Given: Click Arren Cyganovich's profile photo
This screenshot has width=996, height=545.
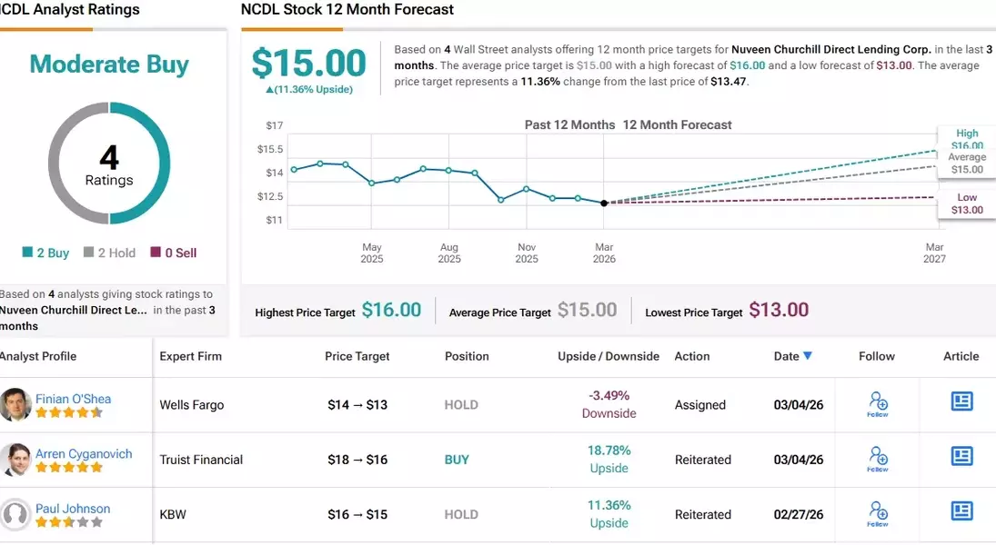Looking at the screenshot, I should point(15,460).
